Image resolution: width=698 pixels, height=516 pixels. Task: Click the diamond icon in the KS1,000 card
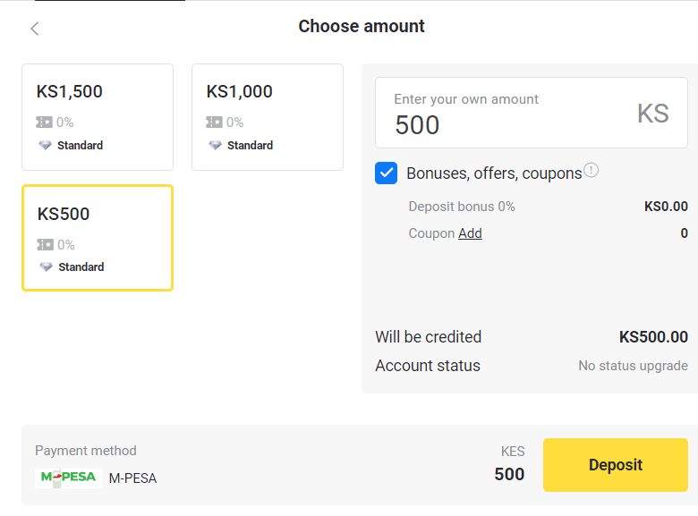[x=215, y=146]
